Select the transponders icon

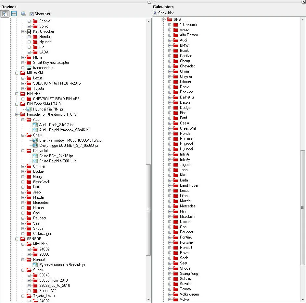tap(29, 68)
